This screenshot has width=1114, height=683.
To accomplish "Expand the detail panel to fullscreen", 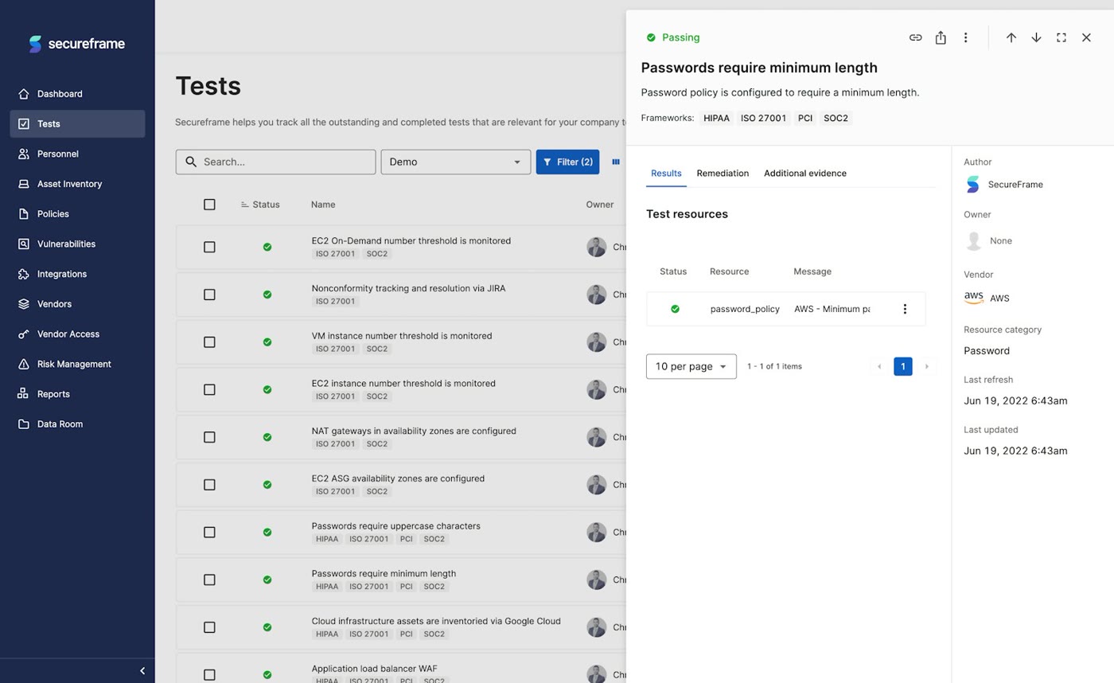I will 1061,37.
